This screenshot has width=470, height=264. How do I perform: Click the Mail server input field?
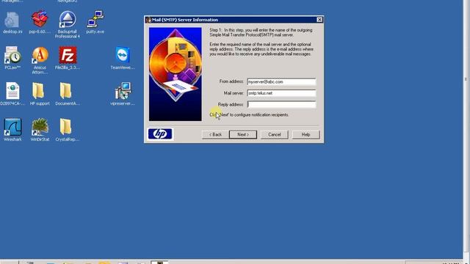281,93
